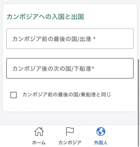Tick the カンボジア前の最後の国/乗船港と同じ checkbox

13,95
